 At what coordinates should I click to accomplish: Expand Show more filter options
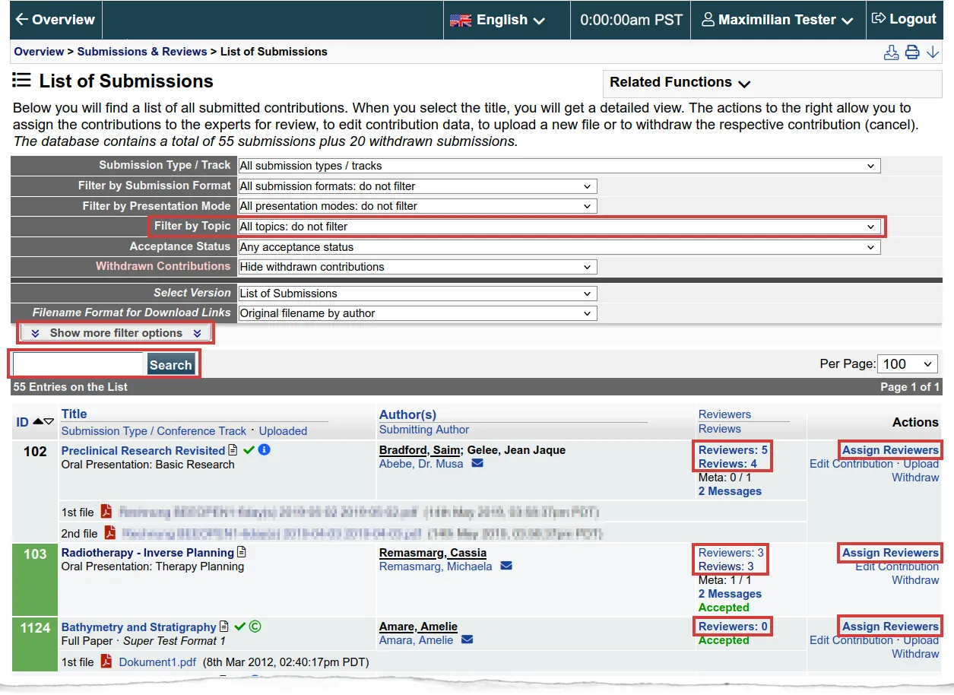[x=116, y=333]
